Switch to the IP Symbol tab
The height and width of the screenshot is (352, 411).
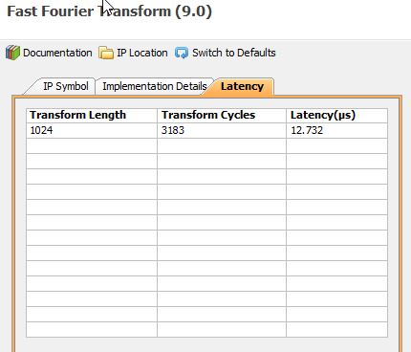tap(66, 86)
